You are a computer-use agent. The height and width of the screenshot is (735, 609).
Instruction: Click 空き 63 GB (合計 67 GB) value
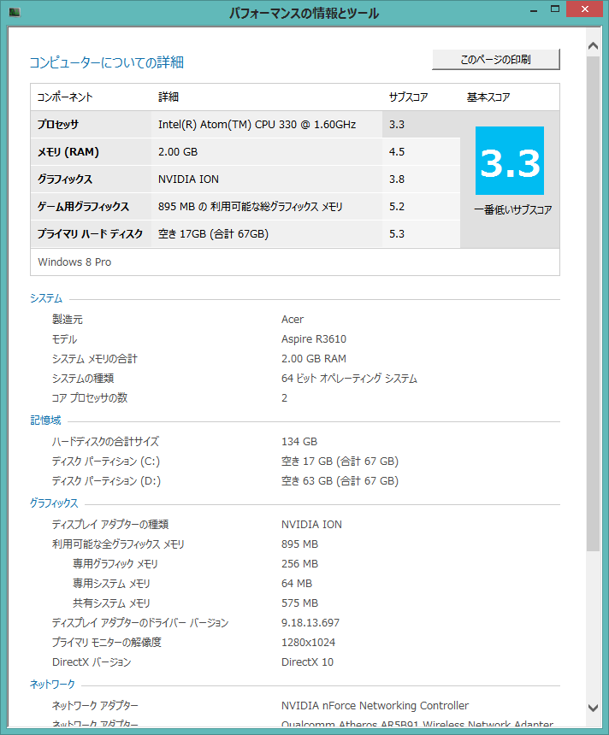pyautogui.click(x=340, y=481)
